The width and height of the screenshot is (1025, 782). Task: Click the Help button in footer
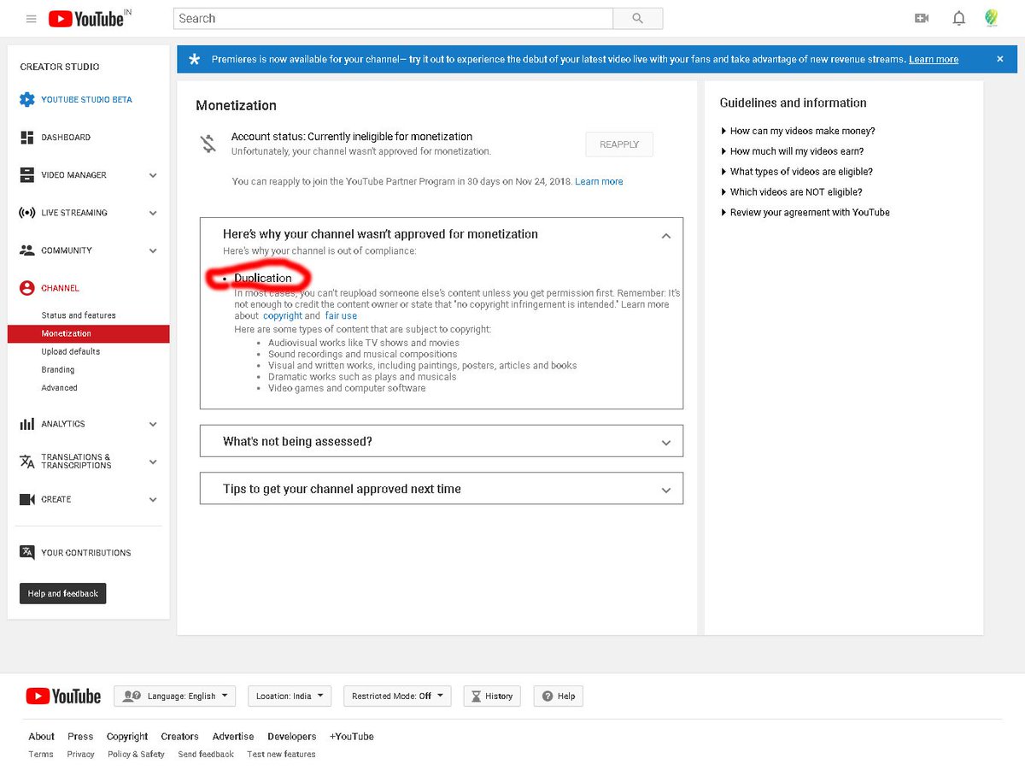coord(559,696)
